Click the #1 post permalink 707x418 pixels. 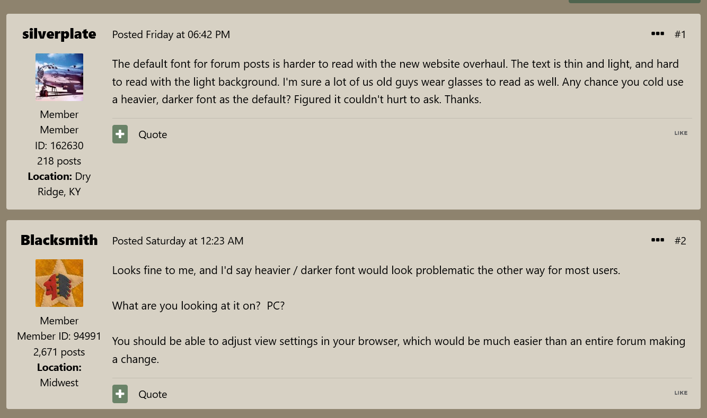pos(680,34)
